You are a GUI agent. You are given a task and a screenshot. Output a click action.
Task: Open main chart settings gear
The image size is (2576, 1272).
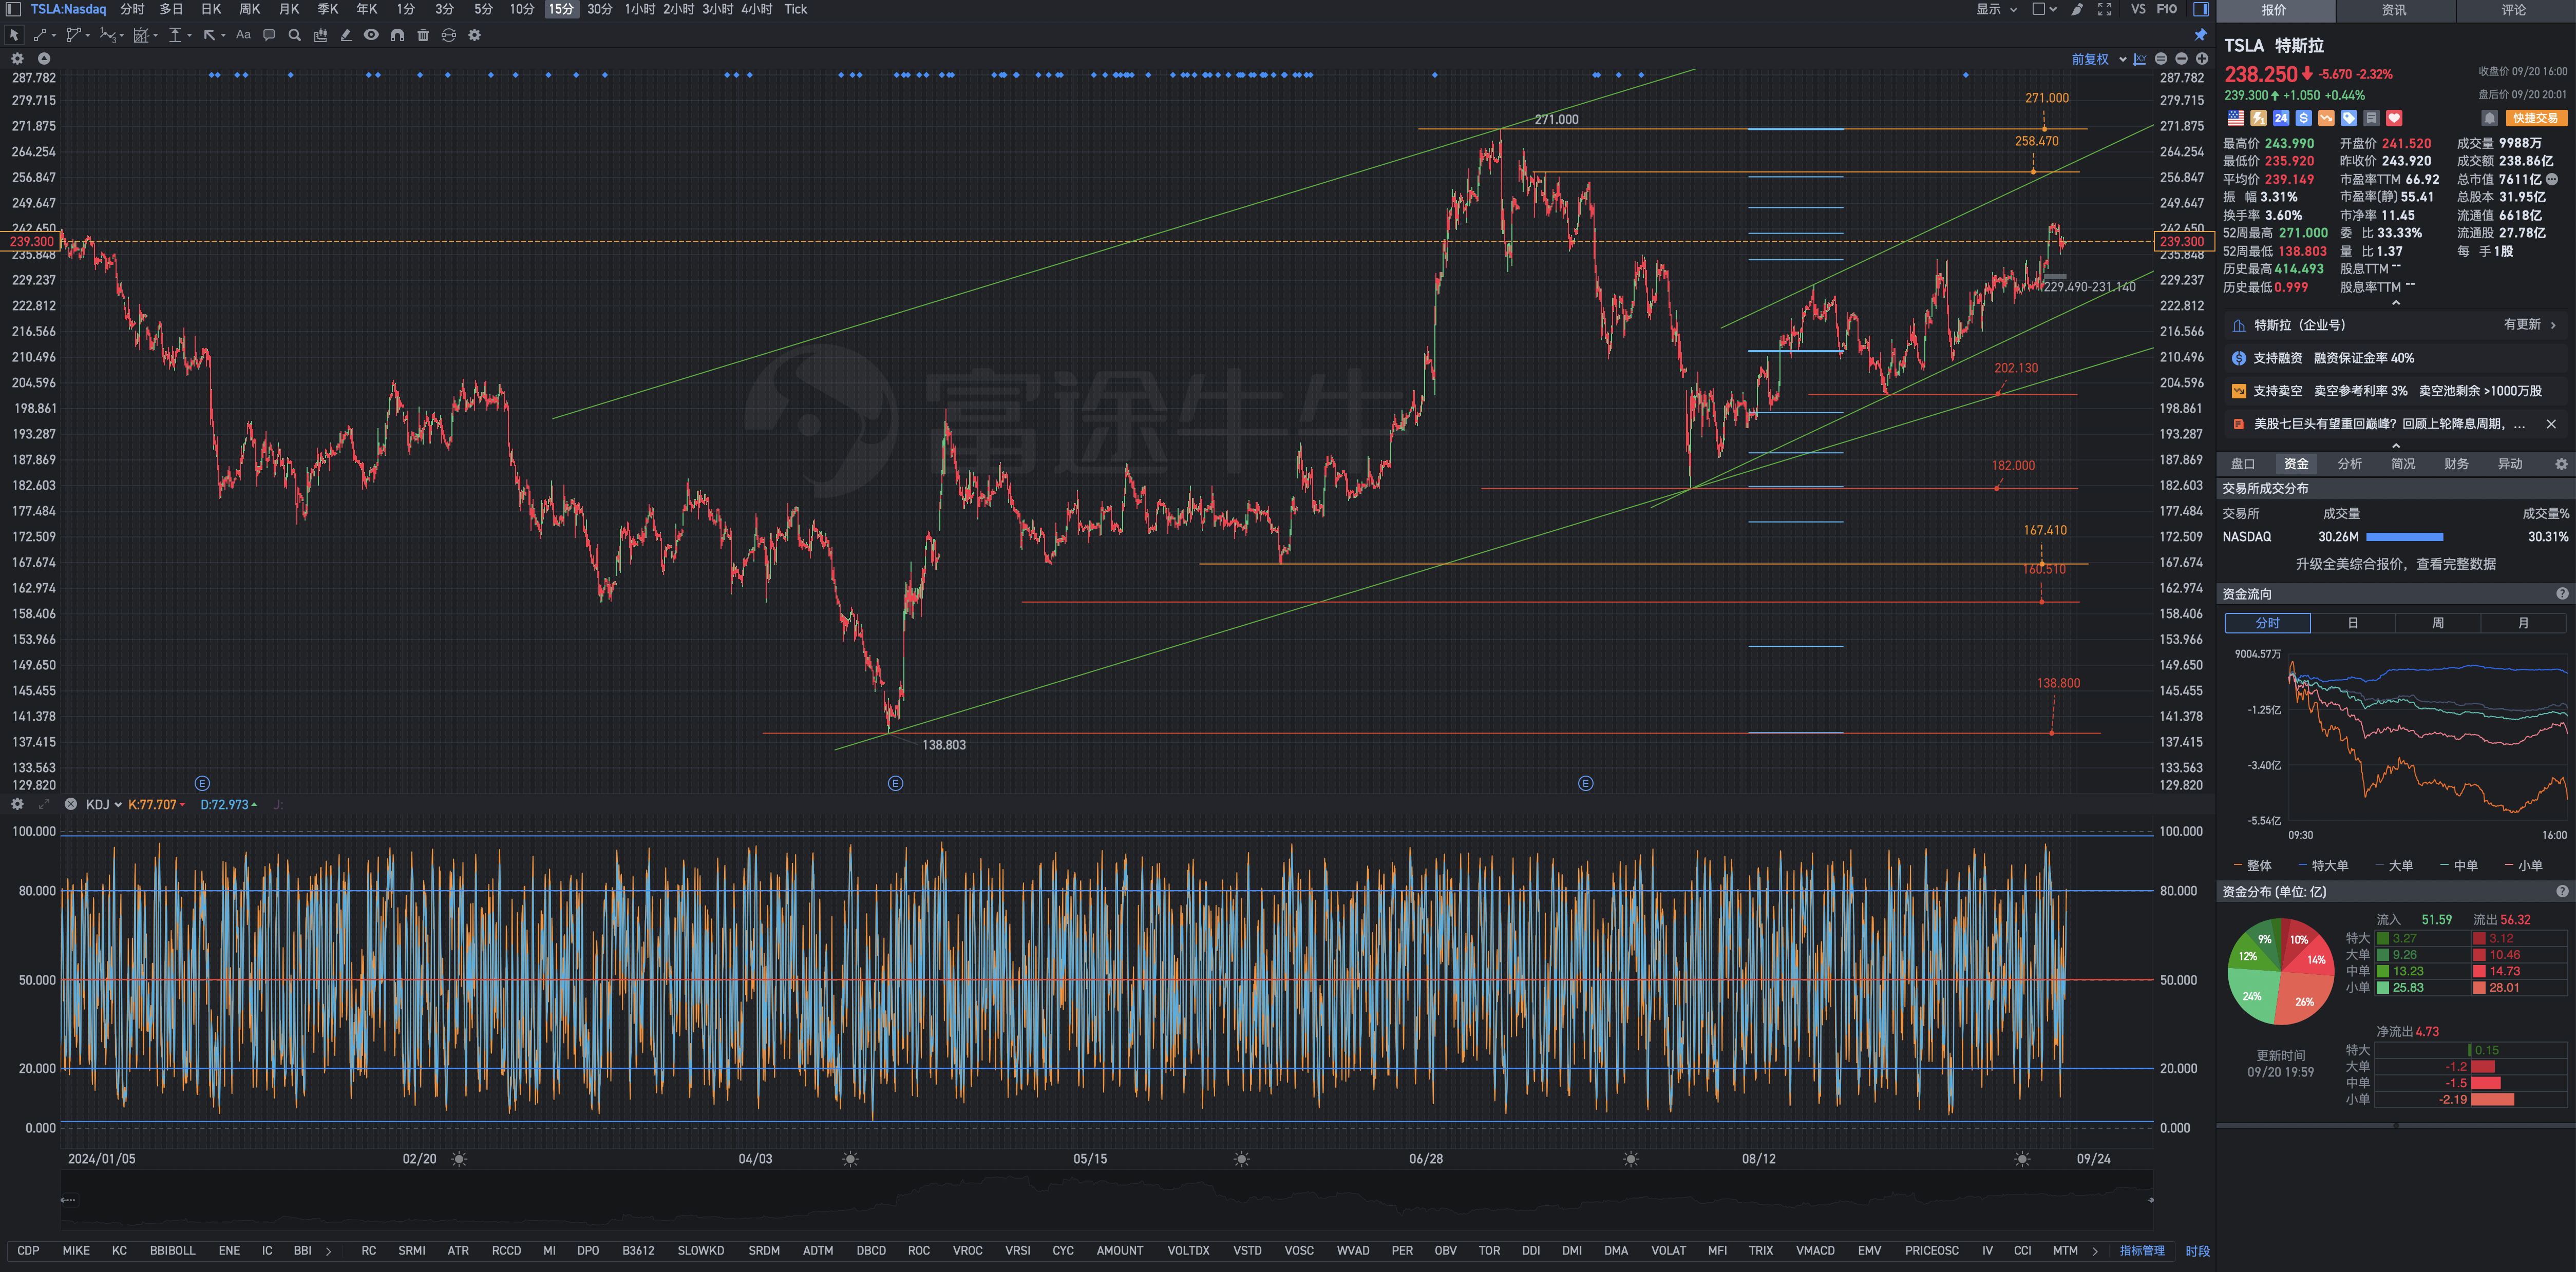[x=17, y=59]
